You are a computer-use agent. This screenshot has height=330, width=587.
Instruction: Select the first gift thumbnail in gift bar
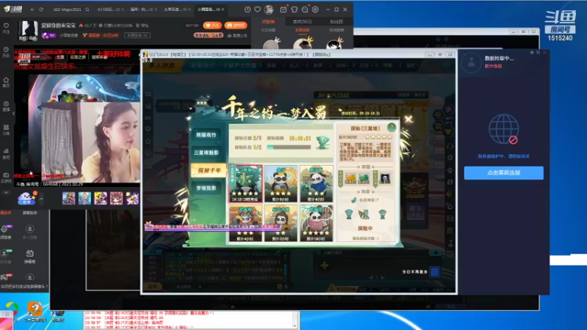pos(68,198)
